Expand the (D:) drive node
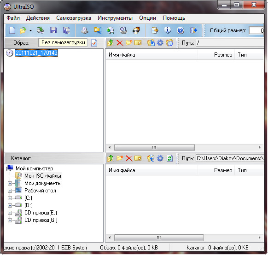 pyautogui.click(x=10, y=205)
